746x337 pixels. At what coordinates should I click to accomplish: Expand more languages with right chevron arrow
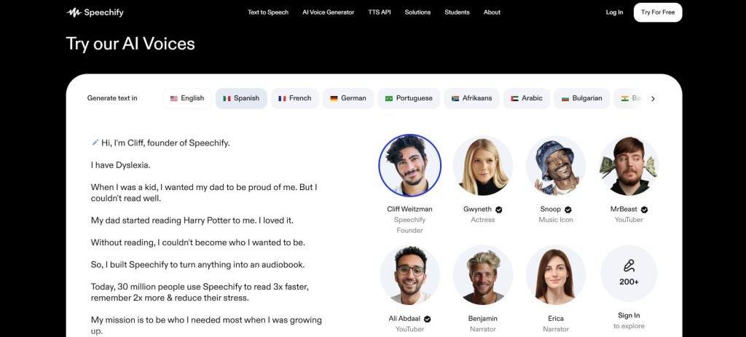point(653,98)
